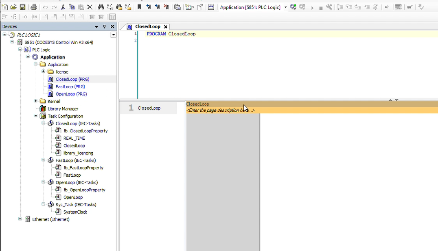Log in to device with gear login icon
The width and height of the screenshot is (438, 251).
293,7
